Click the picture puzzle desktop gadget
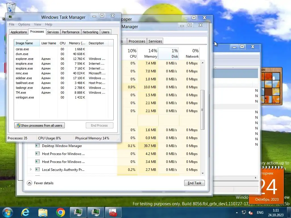Image resolution: width=291 pixels, height=218 pixels. click(x=271, y=86)
